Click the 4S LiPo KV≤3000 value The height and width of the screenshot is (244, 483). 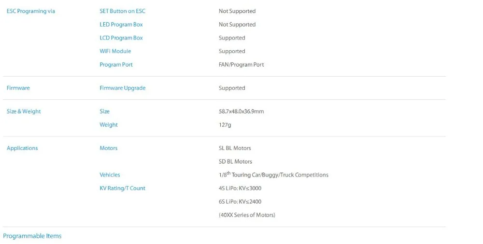pos(240,189)
